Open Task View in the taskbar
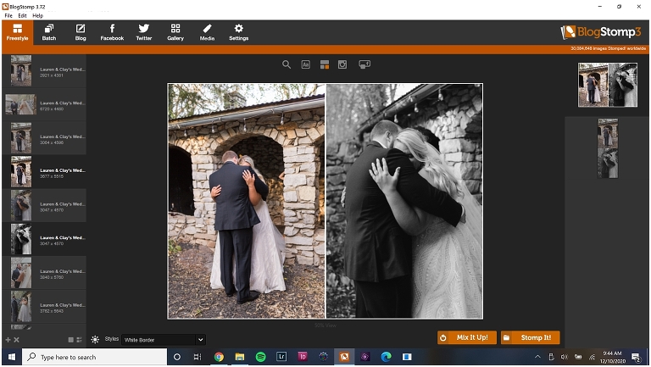The width and height of the screenshot is (651, 367). (198, 357)
